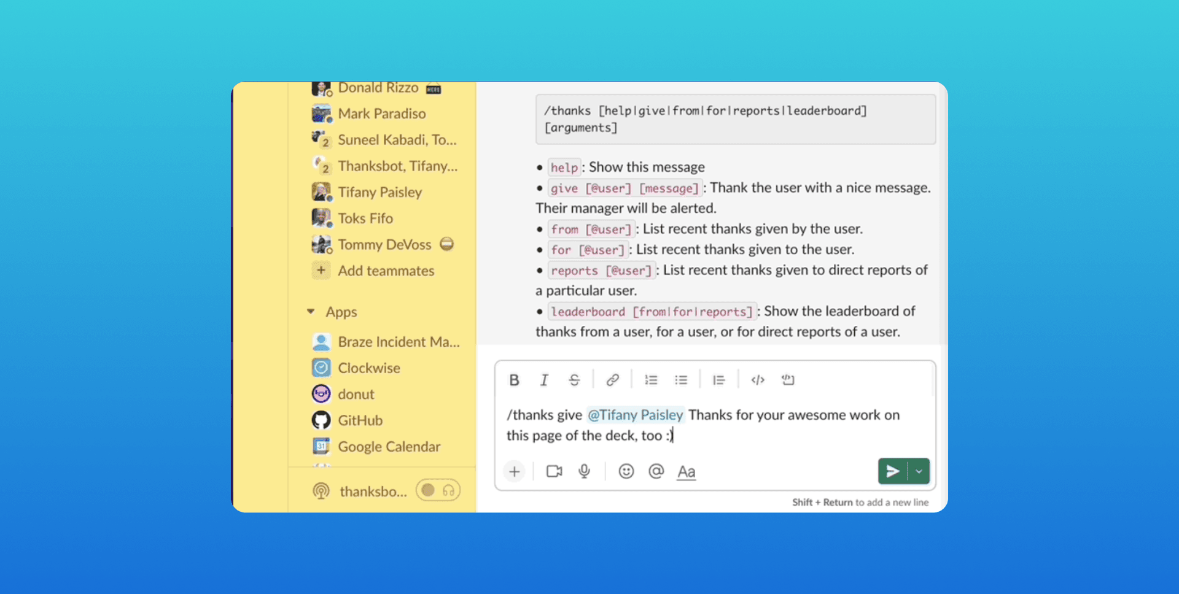Click Add teammates
This screenshot has height=594, width=1179.
click(x=386, y=271)
